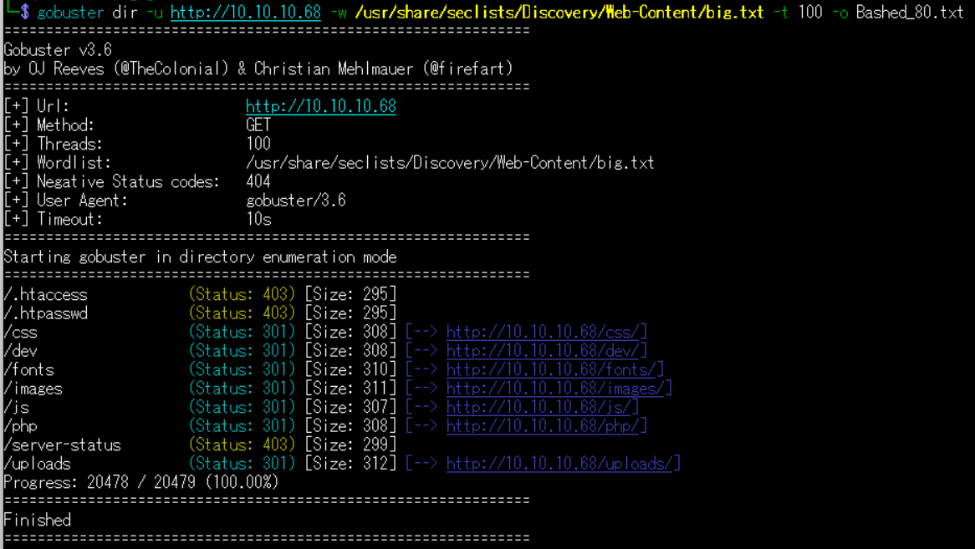Click the gobuster/3.6 User Agent value
This screenshot has width=975, height=549.
295,201
